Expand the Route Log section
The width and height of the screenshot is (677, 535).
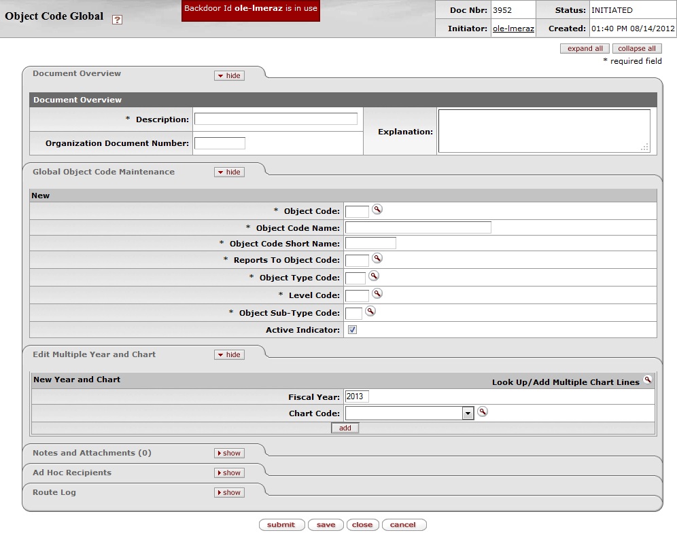tap(229, 493)
